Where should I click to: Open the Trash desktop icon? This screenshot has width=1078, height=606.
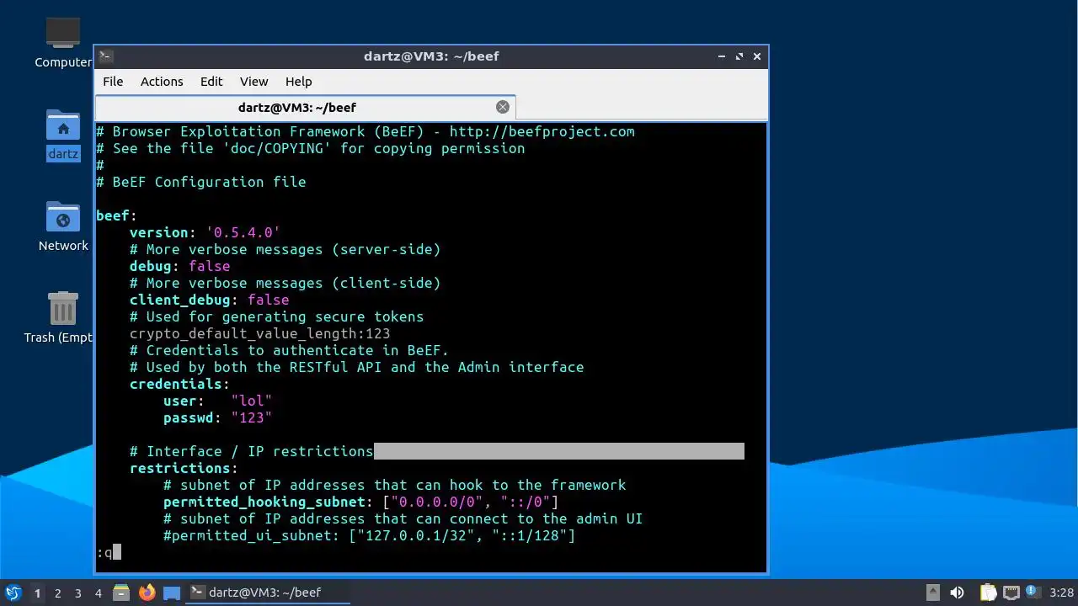(59, 317)
